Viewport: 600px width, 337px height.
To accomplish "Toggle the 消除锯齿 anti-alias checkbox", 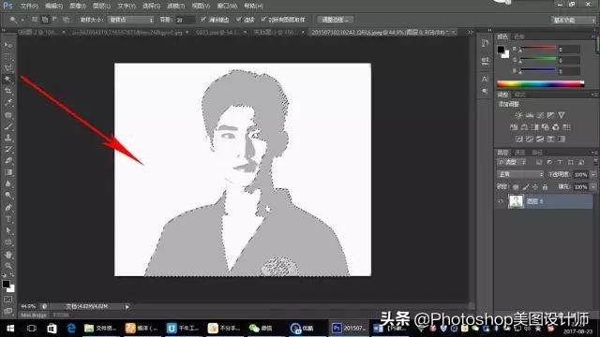I will [203, 19].
